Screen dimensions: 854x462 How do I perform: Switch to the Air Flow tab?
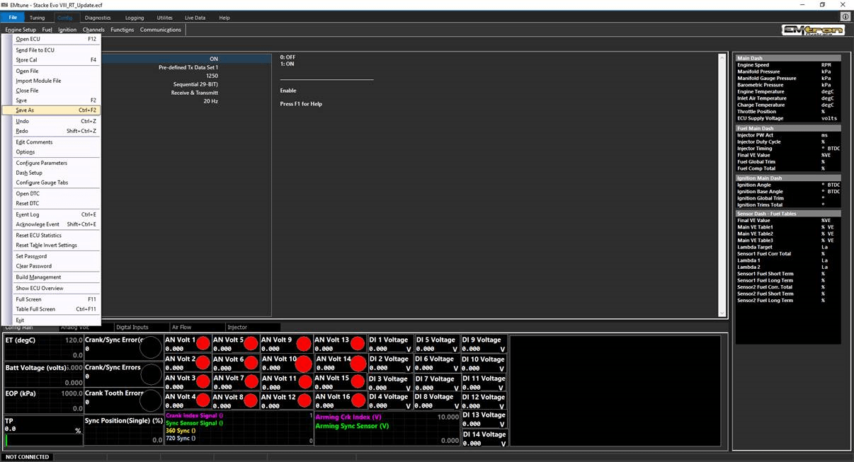coord(184,327)
